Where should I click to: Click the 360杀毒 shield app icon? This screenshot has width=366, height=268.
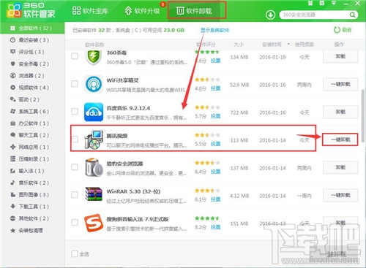(94, 58)
